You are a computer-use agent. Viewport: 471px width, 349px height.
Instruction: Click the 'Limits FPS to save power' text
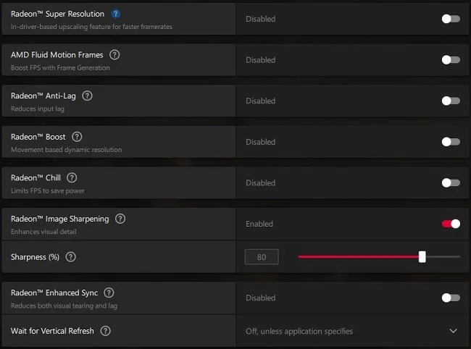pos(48,191)
